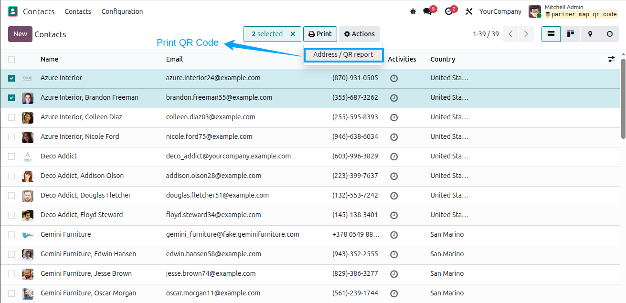Screen dimensions: 626x303
Task: Check the Colleen Diaz row checkbox
Action: (x=11, y=117)
